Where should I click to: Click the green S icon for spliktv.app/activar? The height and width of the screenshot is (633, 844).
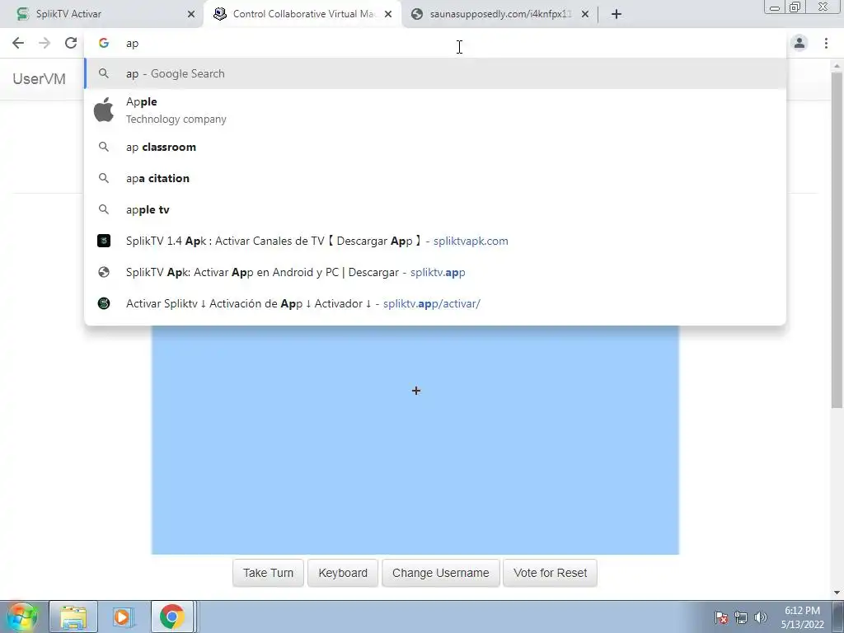coord(104,303)
